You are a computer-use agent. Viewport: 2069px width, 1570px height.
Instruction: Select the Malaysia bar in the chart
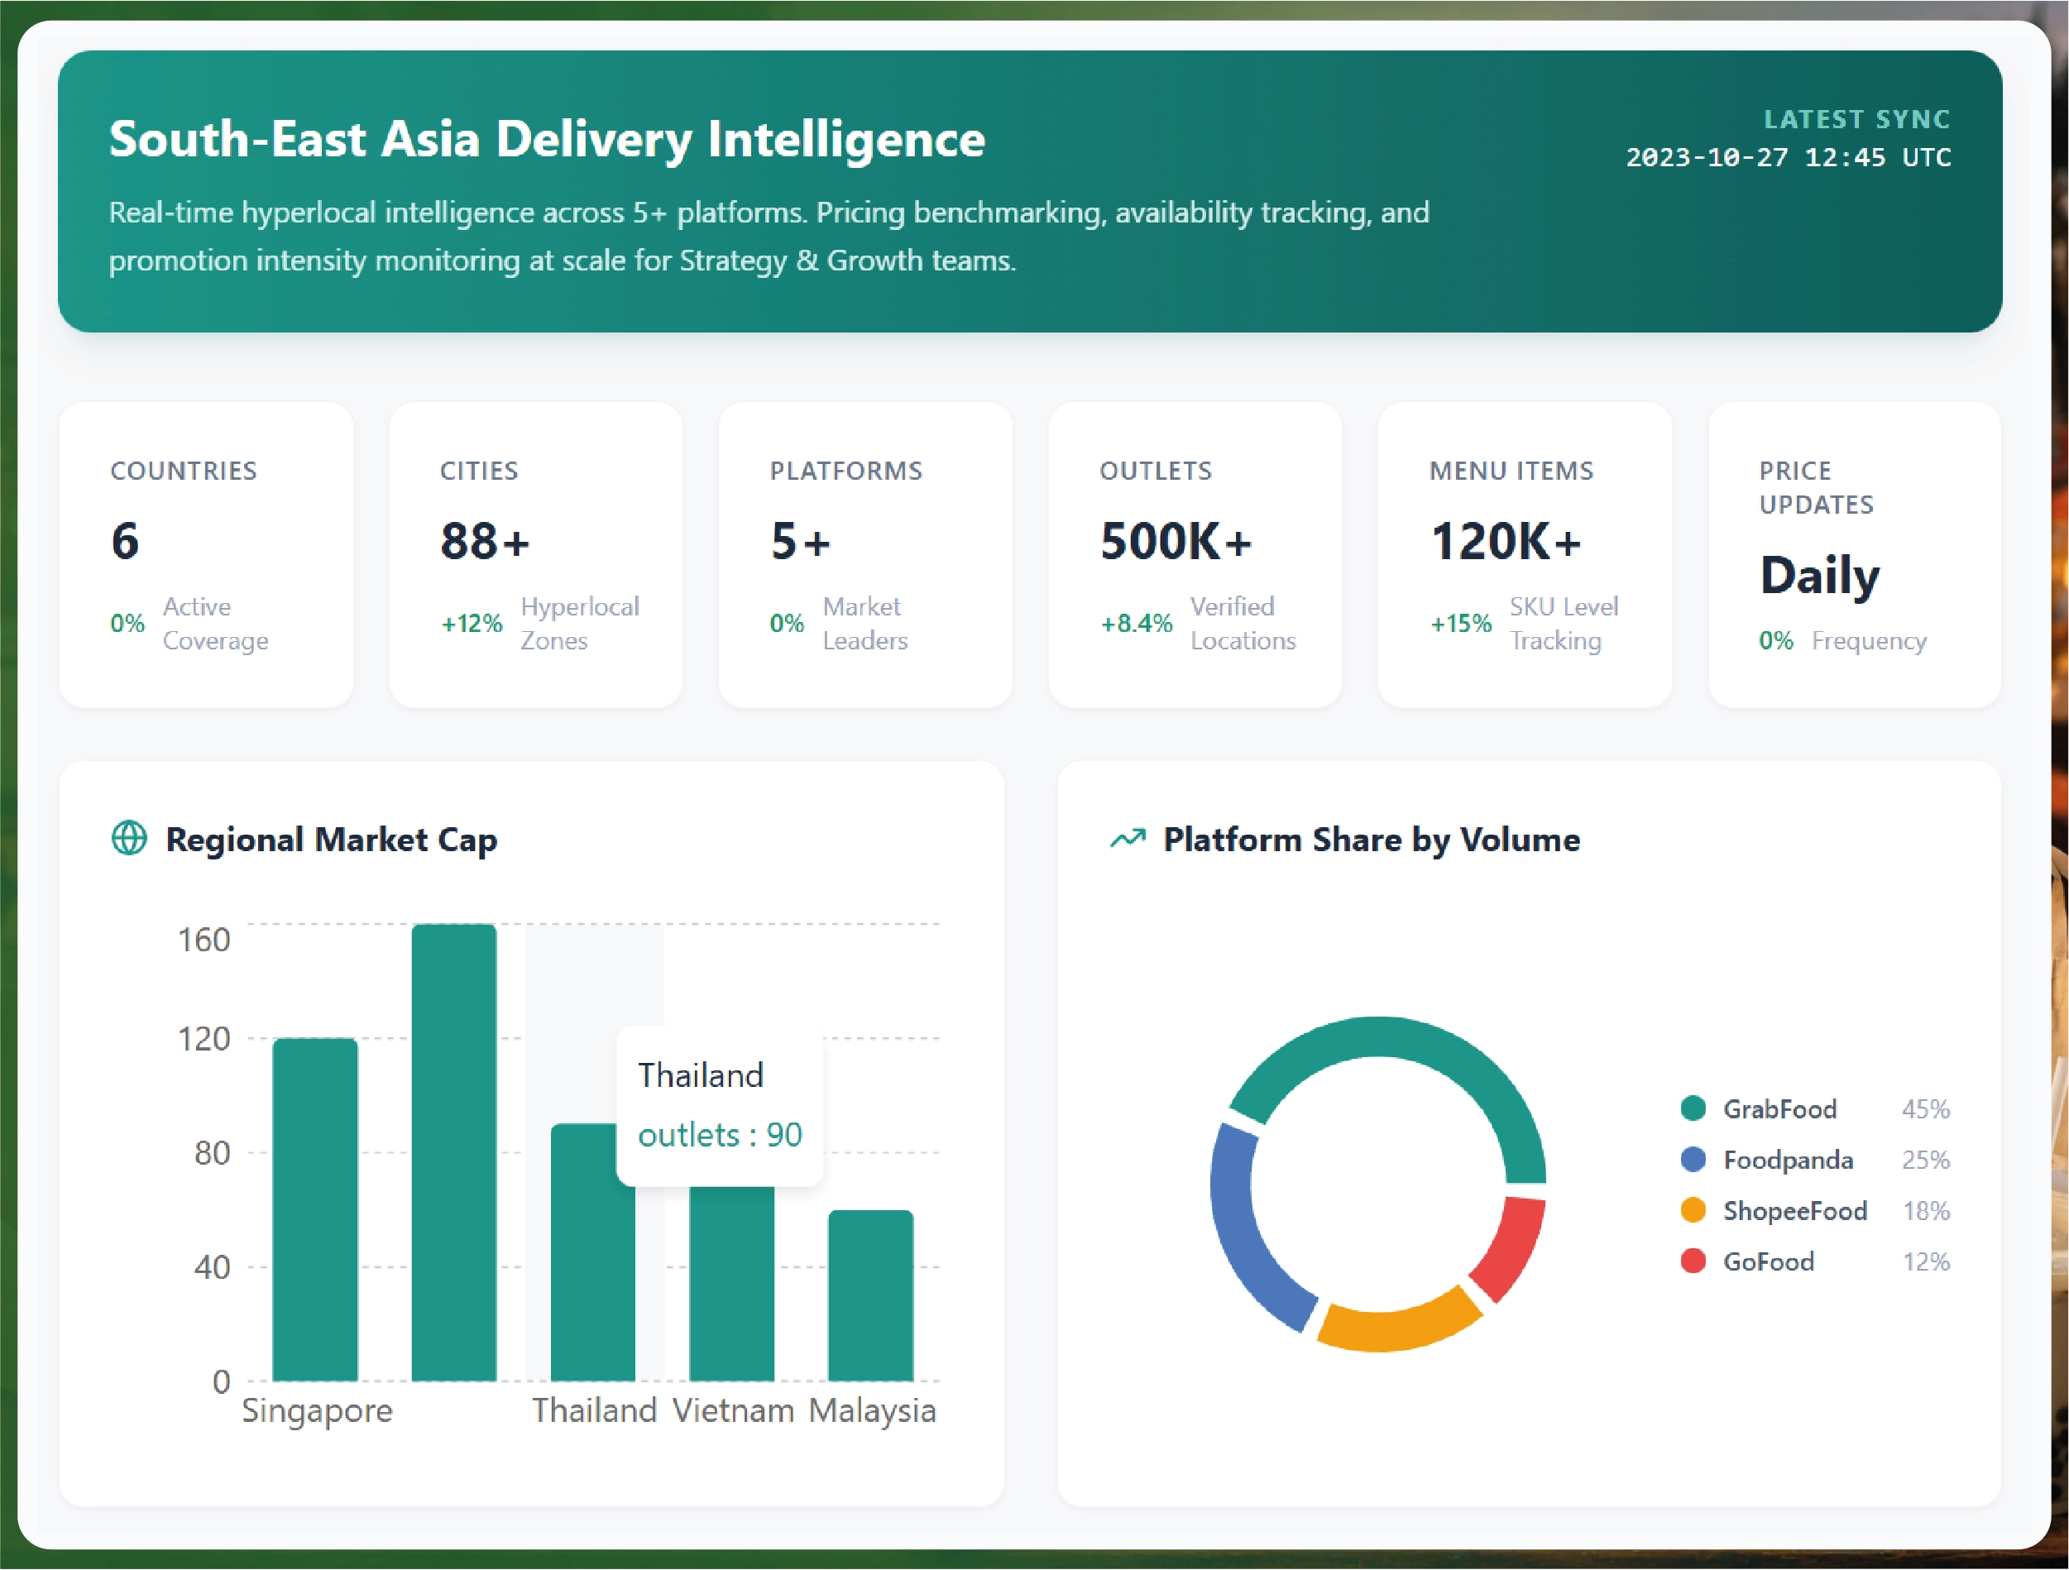[870, 1295]
